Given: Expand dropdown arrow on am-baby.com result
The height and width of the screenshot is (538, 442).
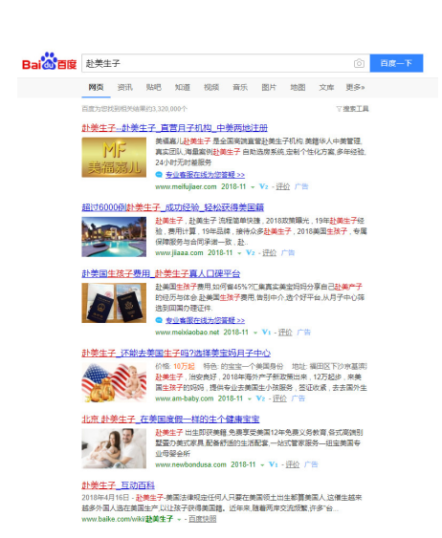Looking at the screenshot, I should coord(250,399).
